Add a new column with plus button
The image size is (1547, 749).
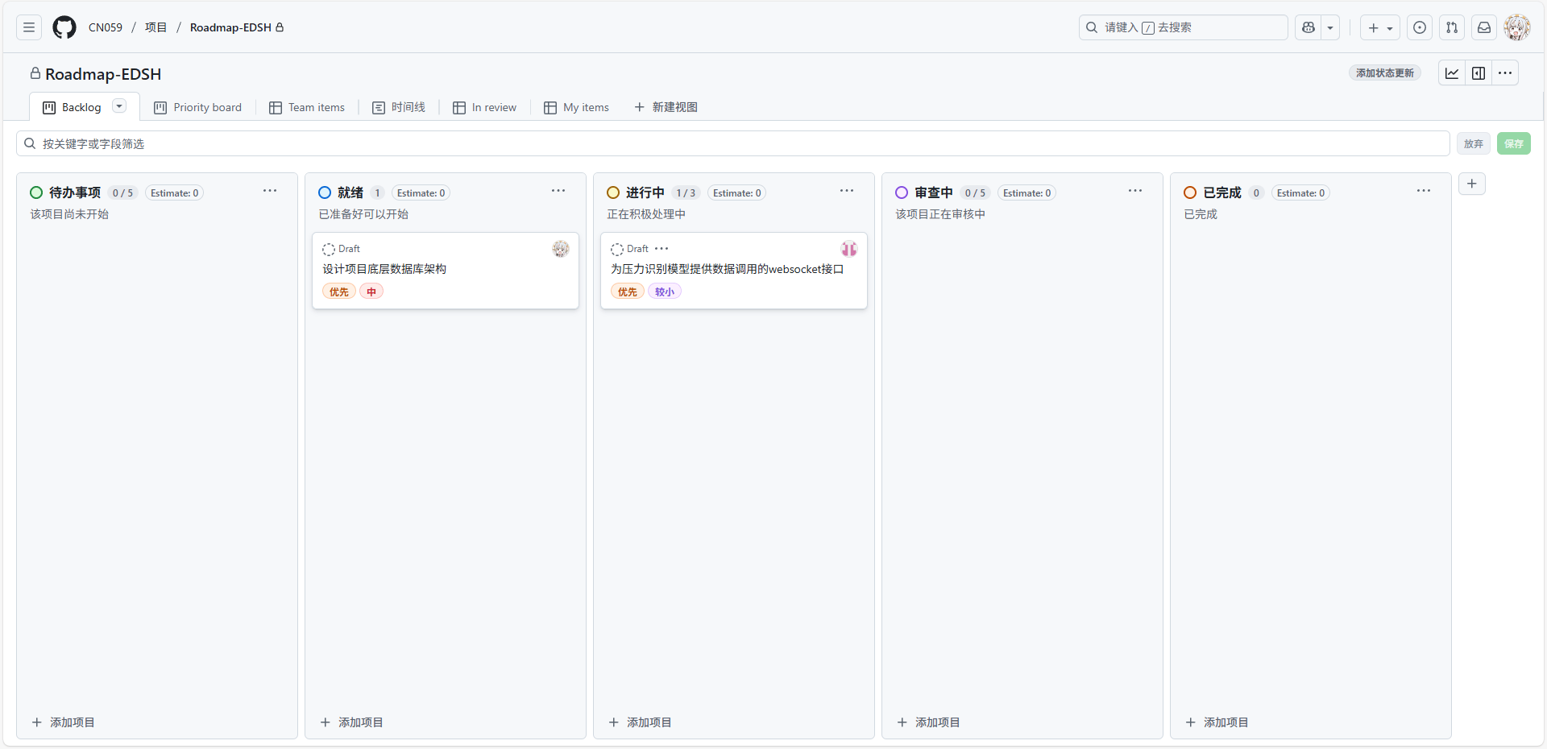pyautogui.click(x=1472, y=184)
